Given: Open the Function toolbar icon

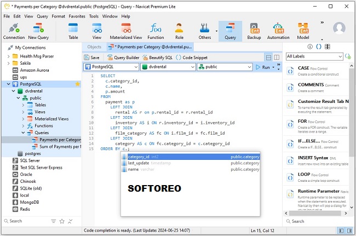Looking at the screenshot, I should [x=156, y=31].
